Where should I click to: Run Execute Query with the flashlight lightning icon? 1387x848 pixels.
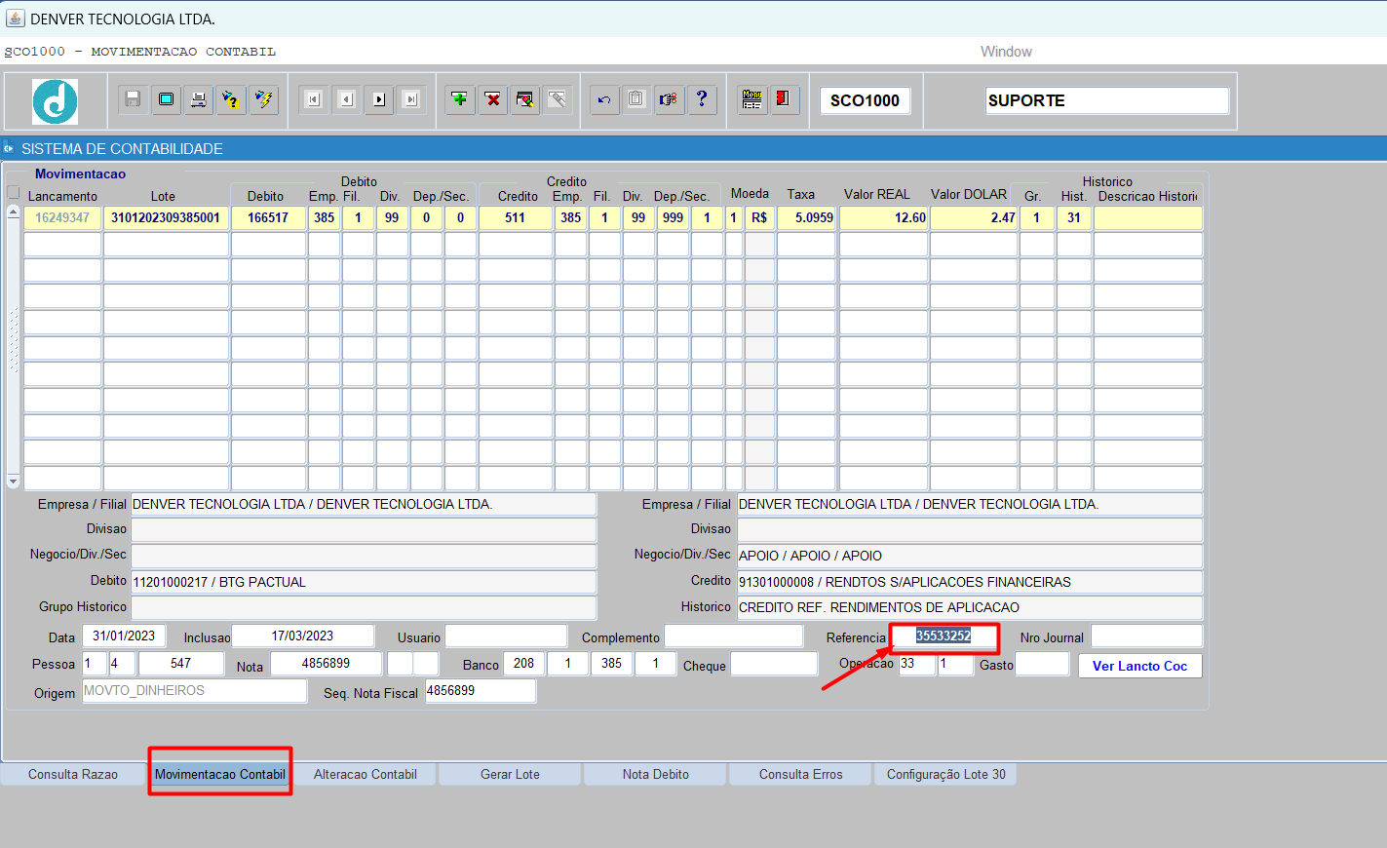tap(263, 99)
